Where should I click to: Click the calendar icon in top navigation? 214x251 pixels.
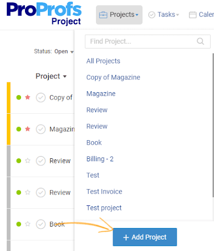[x=192, y=15]
